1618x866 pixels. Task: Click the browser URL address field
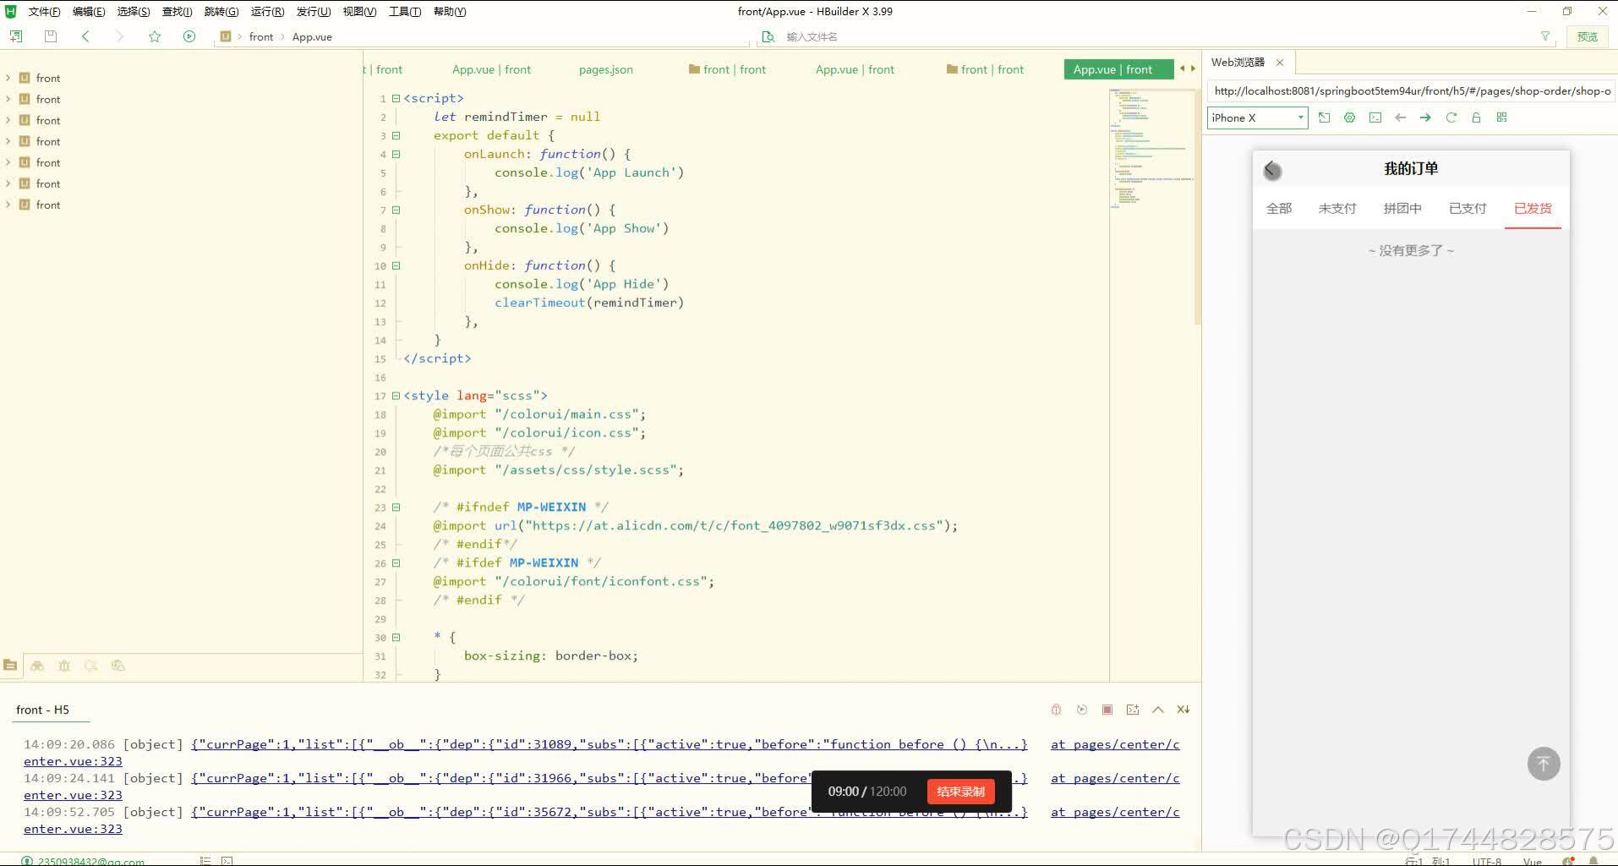click(1412, 90)
